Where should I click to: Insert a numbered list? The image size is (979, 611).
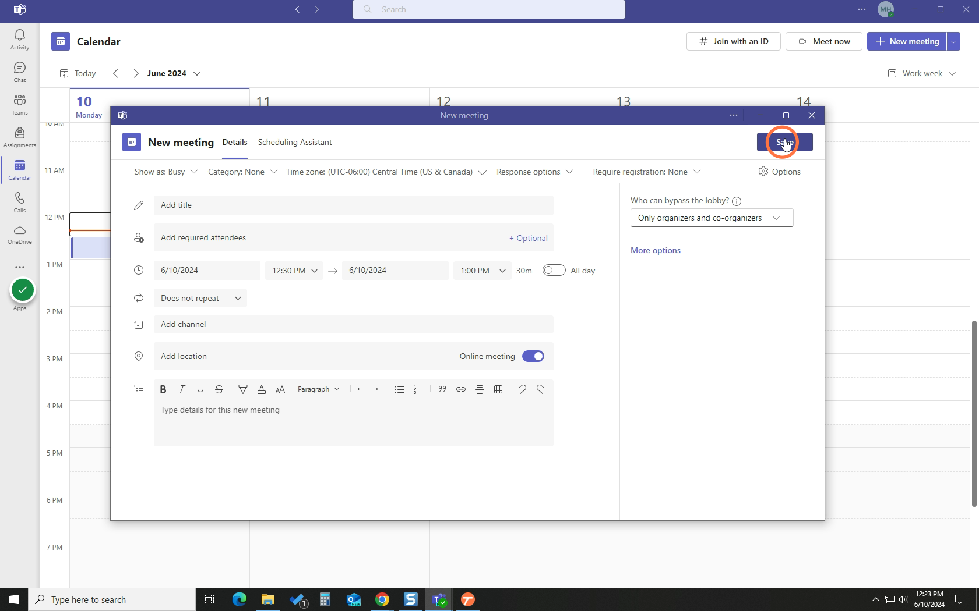click(x=418, y=389)
